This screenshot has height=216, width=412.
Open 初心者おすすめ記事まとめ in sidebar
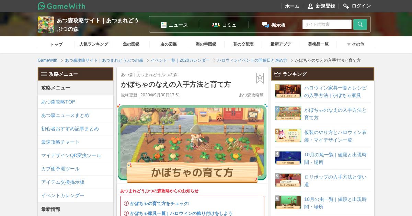tap(75, 129)
